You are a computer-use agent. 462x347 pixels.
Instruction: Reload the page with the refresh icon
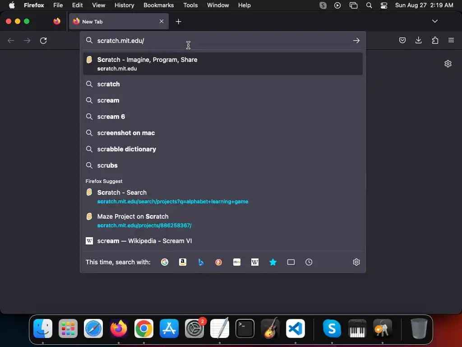(43, 40)
